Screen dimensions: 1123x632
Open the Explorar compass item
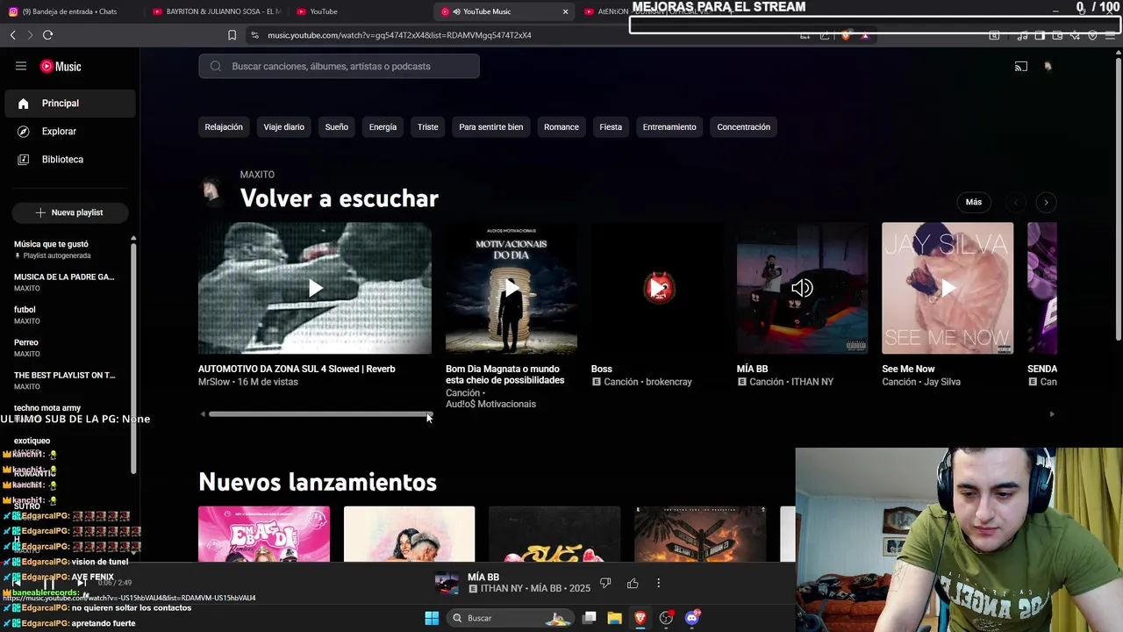pyautogui.click(x=70, y=132)
